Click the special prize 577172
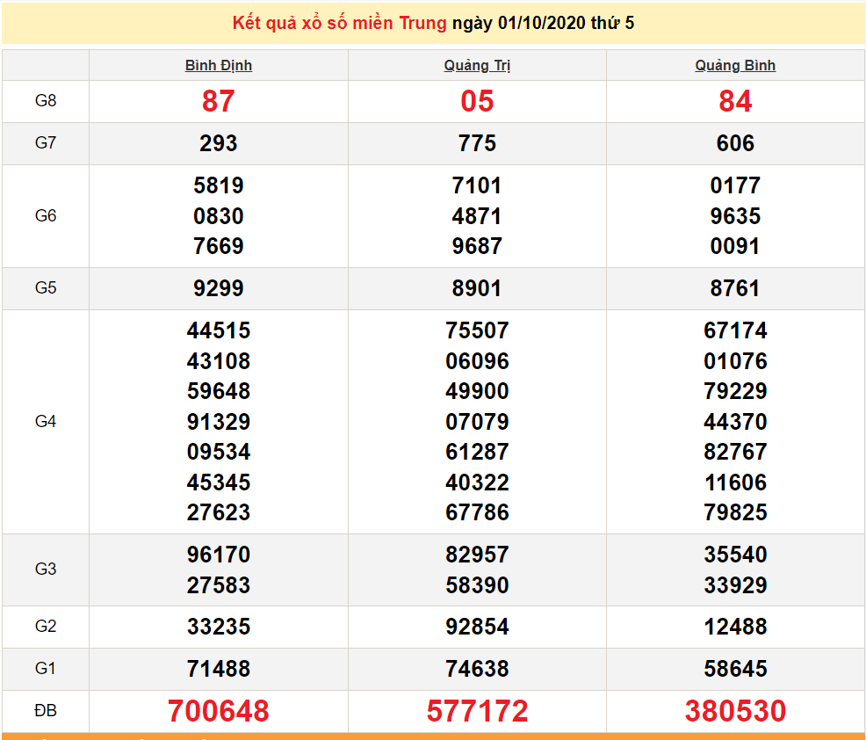The image size is (866, 740). click(476, 713)
